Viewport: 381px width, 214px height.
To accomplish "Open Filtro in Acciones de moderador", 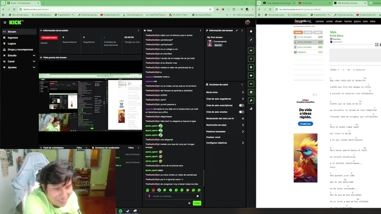I will click(131, 148).
